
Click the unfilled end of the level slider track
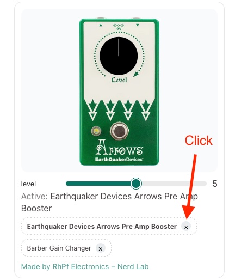pyautogui.click(x=174, y=184)
